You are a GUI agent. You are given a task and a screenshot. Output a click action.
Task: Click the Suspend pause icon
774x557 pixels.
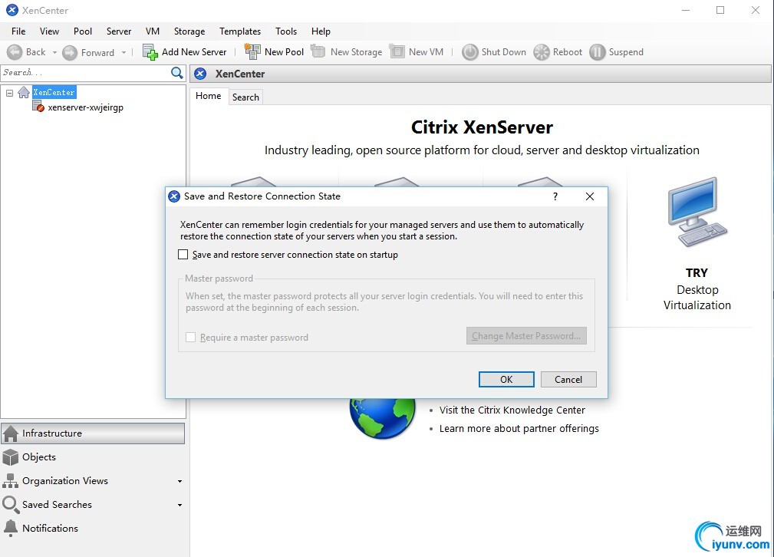(x=598, y=52)
